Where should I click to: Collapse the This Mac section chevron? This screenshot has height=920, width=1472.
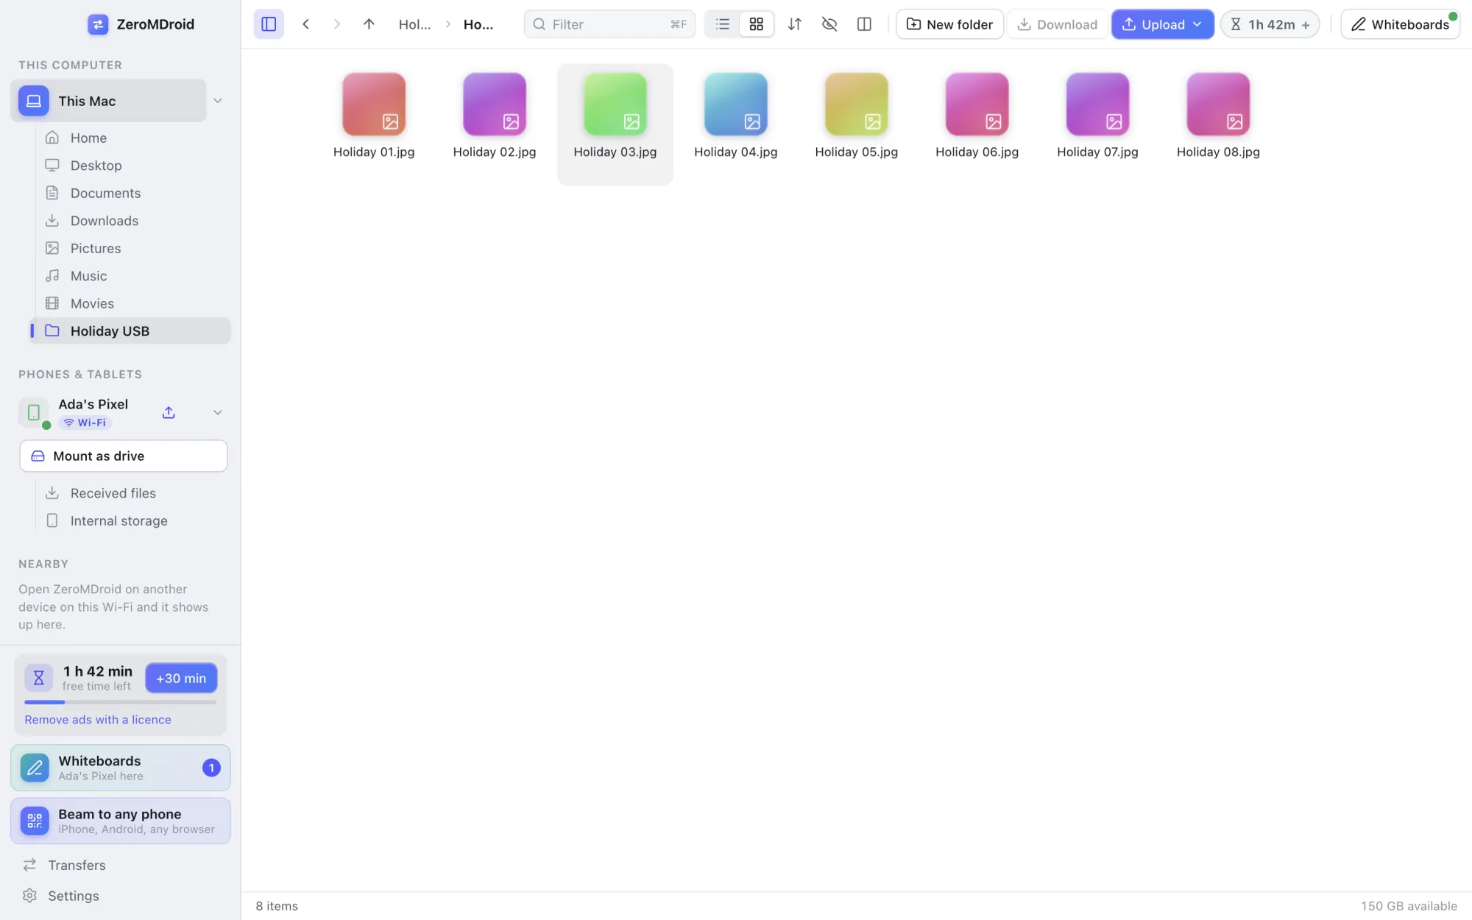point(218,101)
